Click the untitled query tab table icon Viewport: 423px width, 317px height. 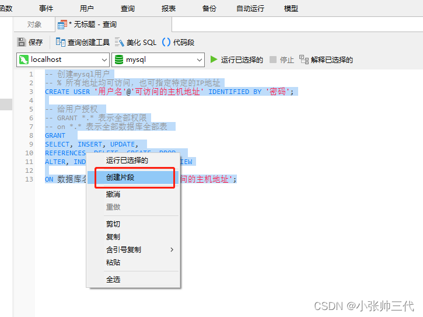pos(62,25)
